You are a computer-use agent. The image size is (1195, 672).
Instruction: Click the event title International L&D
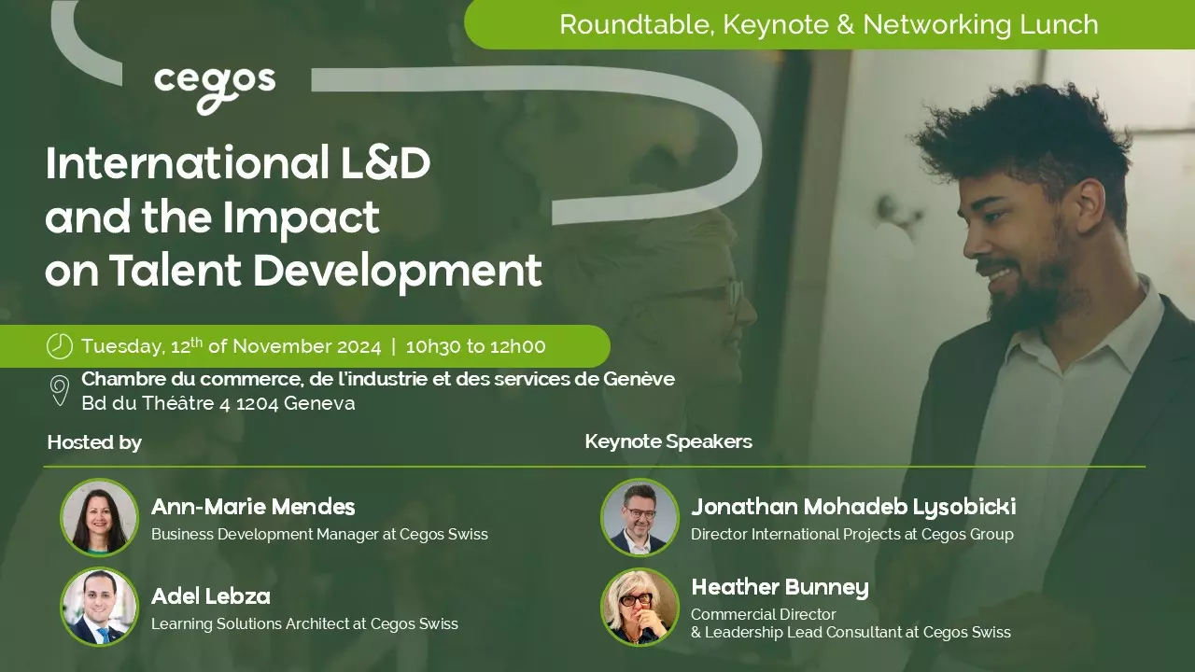tap(238, 164)
